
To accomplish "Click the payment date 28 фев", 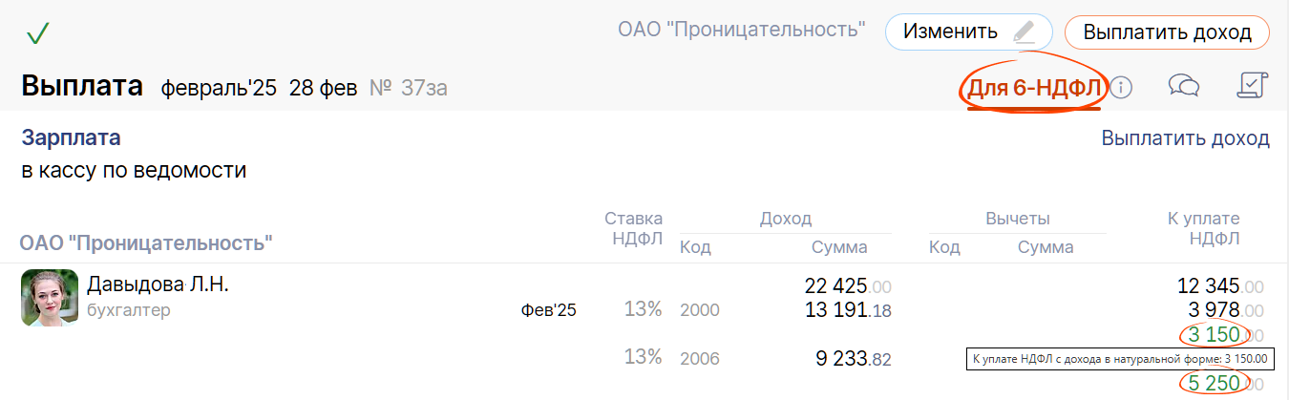I will pos(323,89).
